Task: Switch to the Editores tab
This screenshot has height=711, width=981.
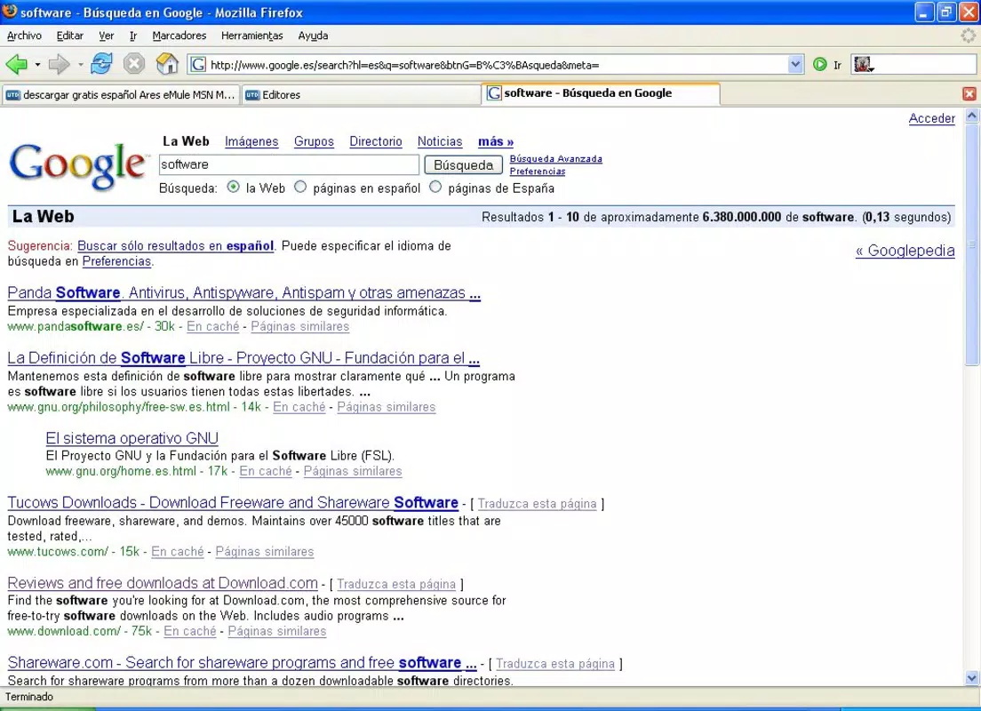Action: [361, 94]
